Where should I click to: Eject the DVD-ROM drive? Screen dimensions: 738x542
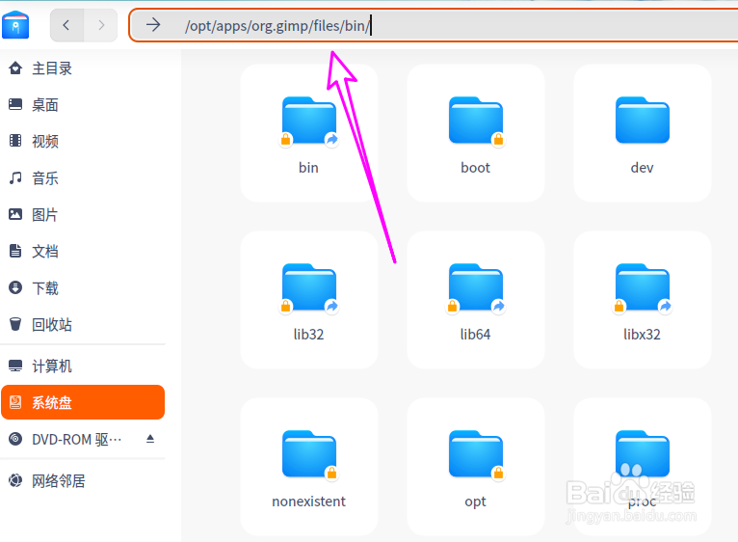[150, 439]
